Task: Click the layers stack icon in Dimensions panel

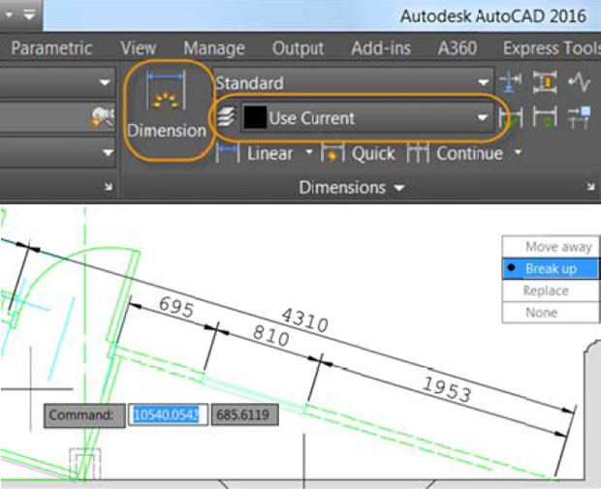Action: 226,117
